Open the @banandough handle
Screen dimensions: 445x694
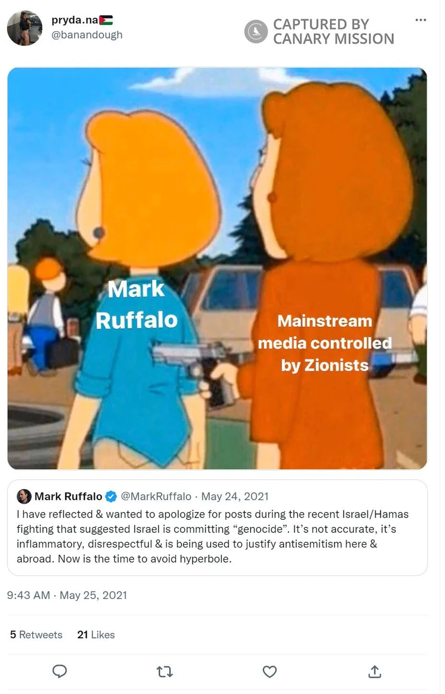pos(87,35)
